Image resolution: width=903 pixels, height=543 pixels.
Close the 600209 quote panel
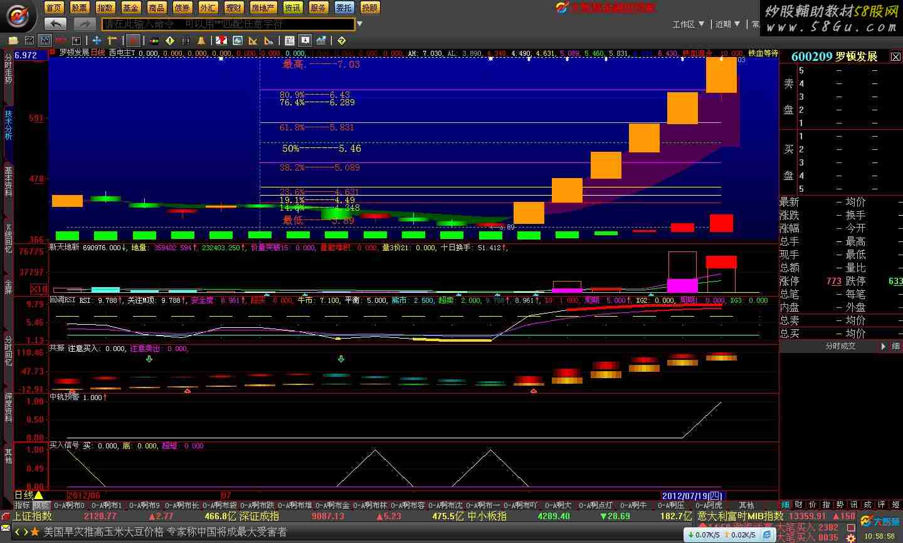coord(895,56)
